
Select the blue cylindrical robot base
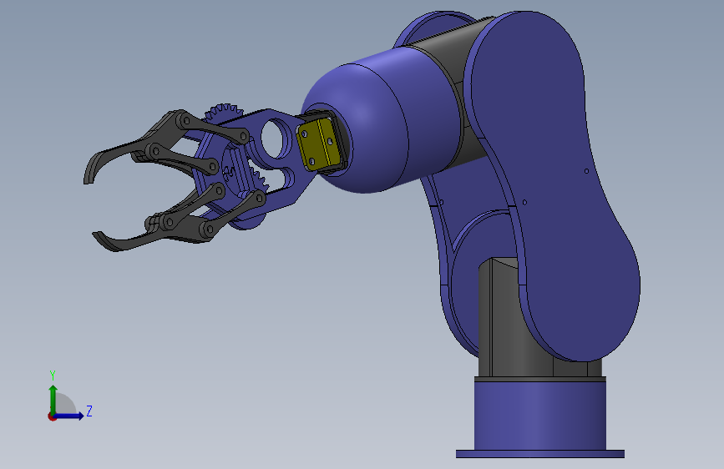pos(539,416)
